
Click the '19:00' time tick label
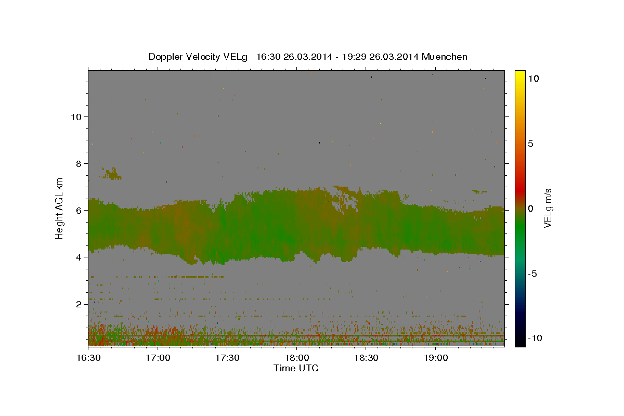tap(436, 358)
